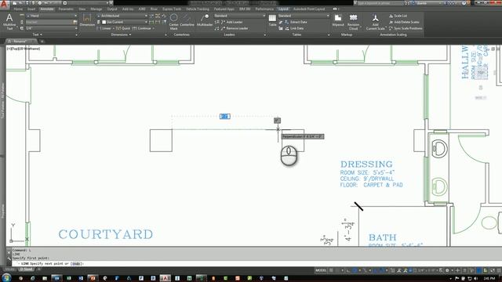Switch to the Parametric tab
This screenshot has height=282, width=502.
66,9
